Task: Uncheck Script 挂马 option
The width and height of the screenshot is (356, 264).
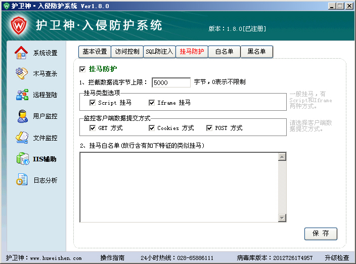Action: coord(93,103)
